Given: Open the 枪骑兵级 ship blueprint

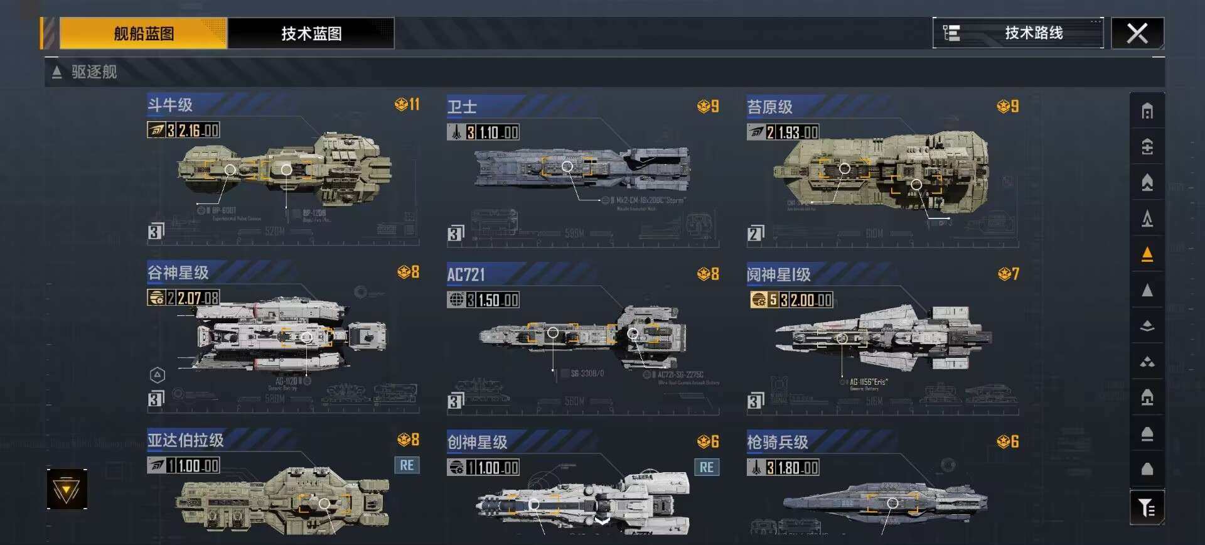Looking at the screenshot, I should point(882,483).
